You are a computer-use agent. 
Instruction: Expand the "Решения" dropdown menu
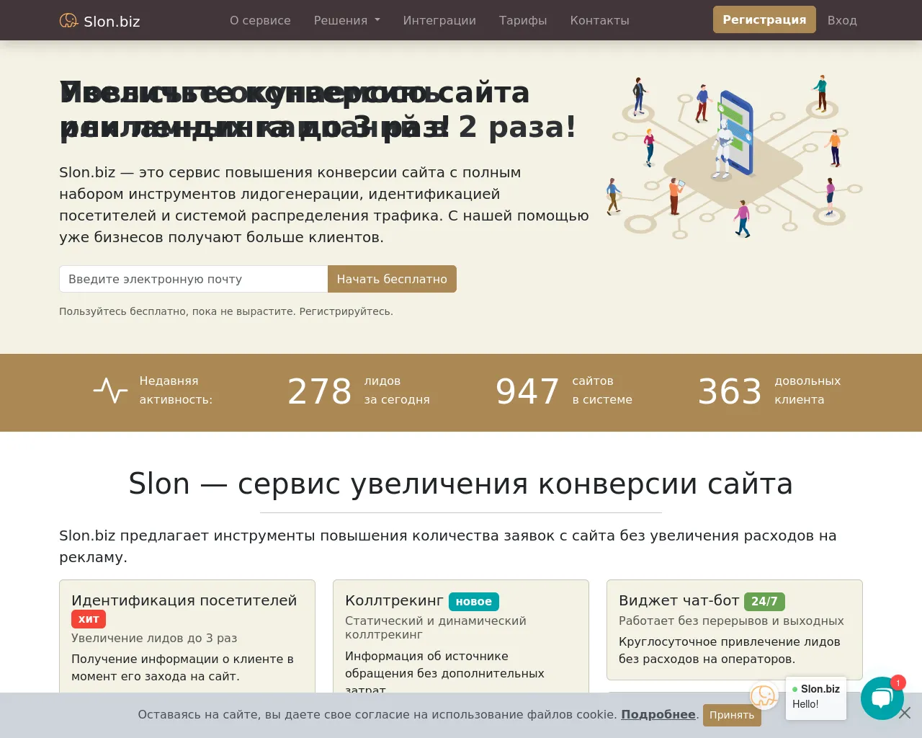click(346, 20)
